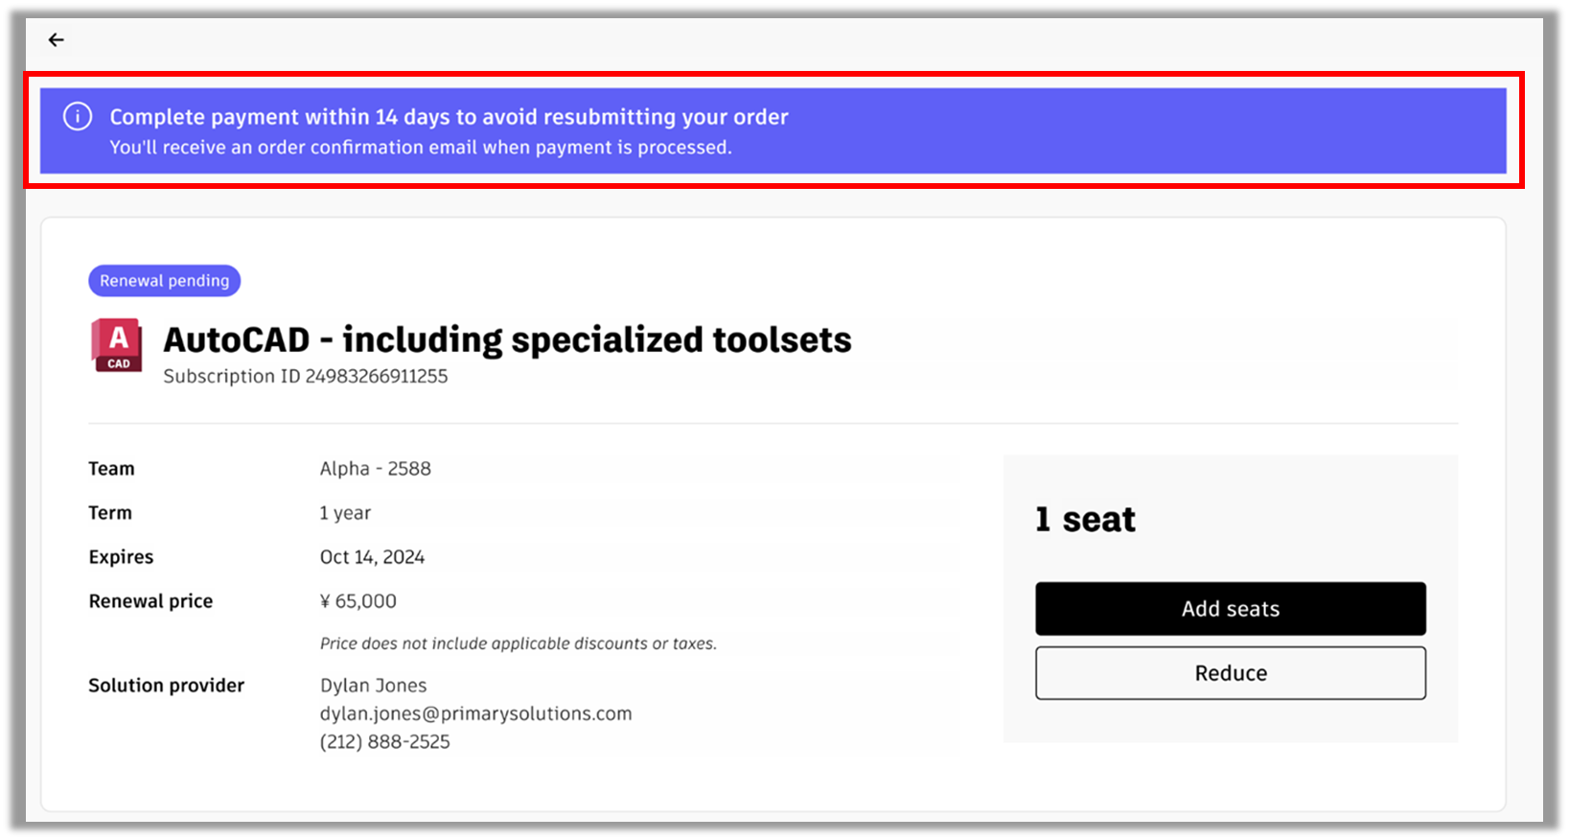
Task: Click the 1 year term value
Action: pos(345,513)
